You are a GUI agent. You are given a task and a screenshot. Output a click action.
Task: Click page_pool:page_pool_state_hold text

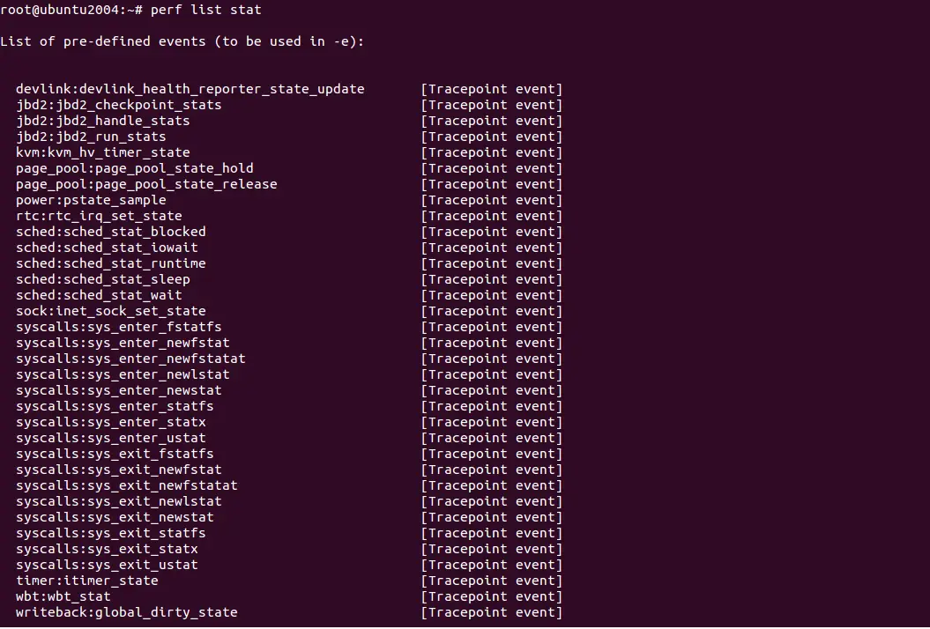(135, 168)
